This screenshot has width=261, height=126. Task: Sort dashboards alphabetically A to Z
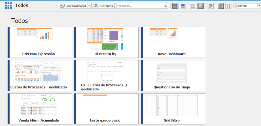pyautogui.click(x=228, y=6)
